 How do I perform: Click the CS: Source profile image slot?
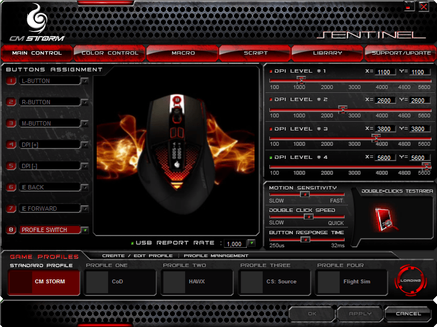251,282
